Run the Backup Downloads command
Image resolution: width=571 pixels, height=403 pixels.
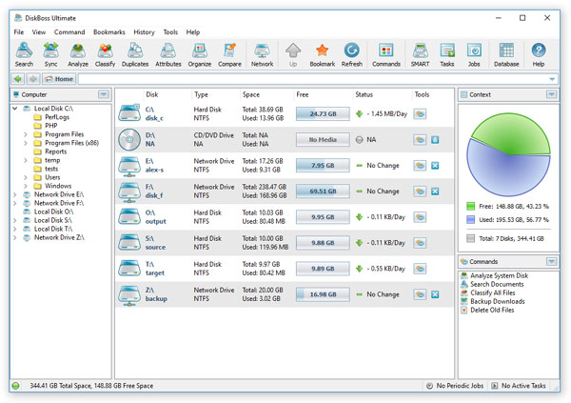click(x=498, y=301)
